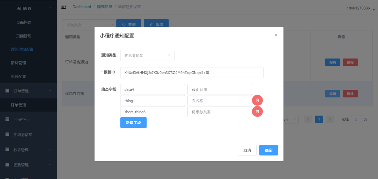
Task: Open the user account dropdown 18661270836
Action: [x=360, y=8]
